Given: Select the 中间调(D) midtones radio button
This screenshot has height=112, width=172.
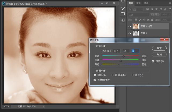Looking at the screenshot, I should [112, 75].
